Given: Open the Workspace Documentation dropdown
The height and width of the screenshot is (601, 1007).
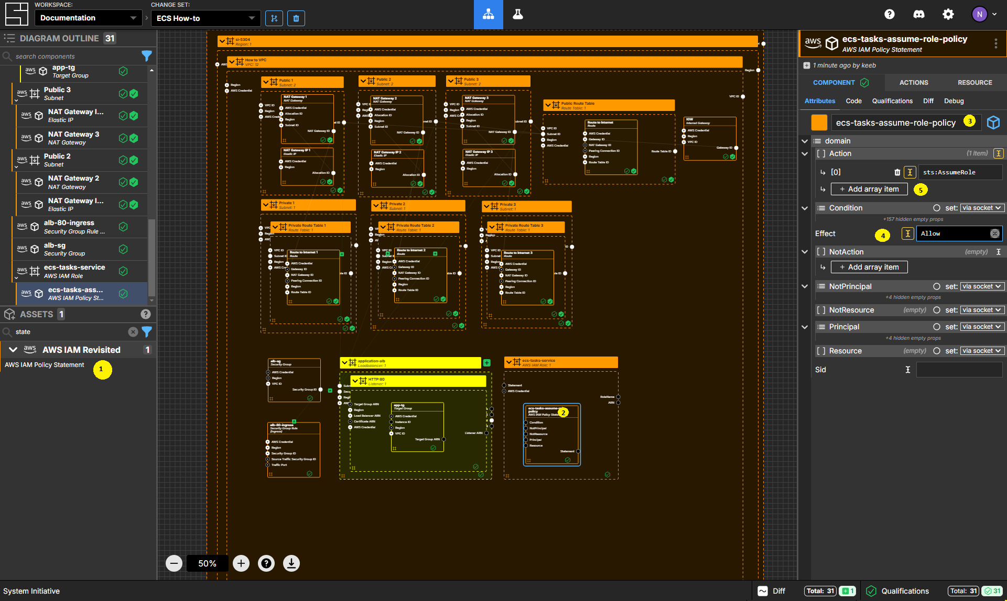Looking at the screenshot, I should pyautogui.click(x=88, y=18).
